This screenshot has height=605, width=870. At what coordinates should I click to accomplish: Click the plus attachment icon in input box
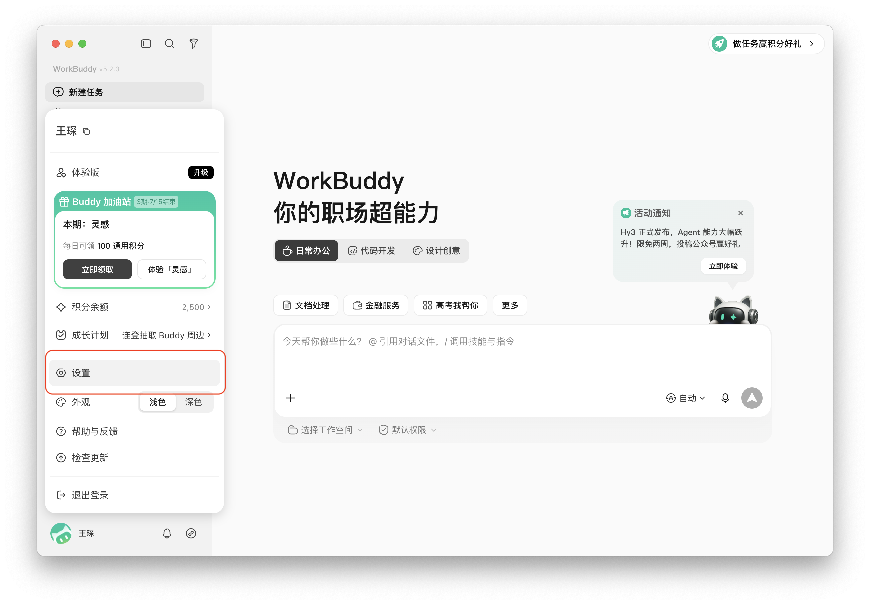pyautogui.click(x=291, y=398)
